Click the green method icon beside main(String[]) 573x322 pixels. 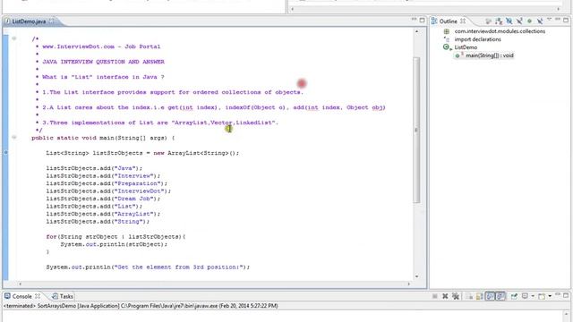click(458, 55)
